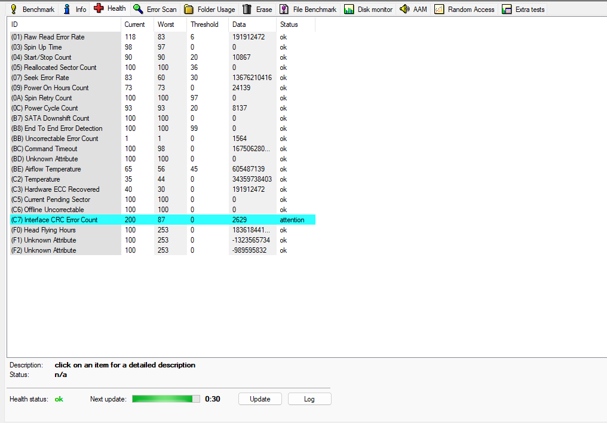Select Uncorrectable Error Count row
Screen dimensions: 607x423
[x=163, y=139]
